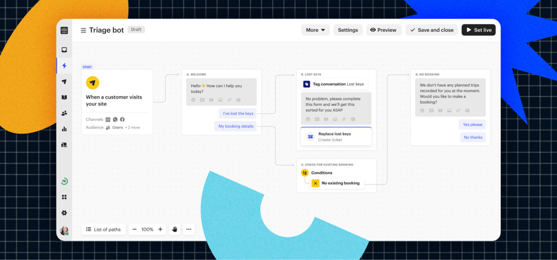557x260 pixels.
Task: Open List of paths panel
Action: click(103, 229)
